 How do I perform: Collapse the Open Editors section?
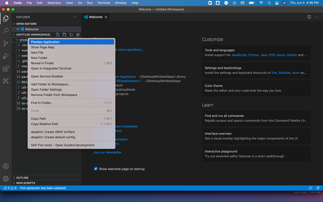tap(14, 24)
